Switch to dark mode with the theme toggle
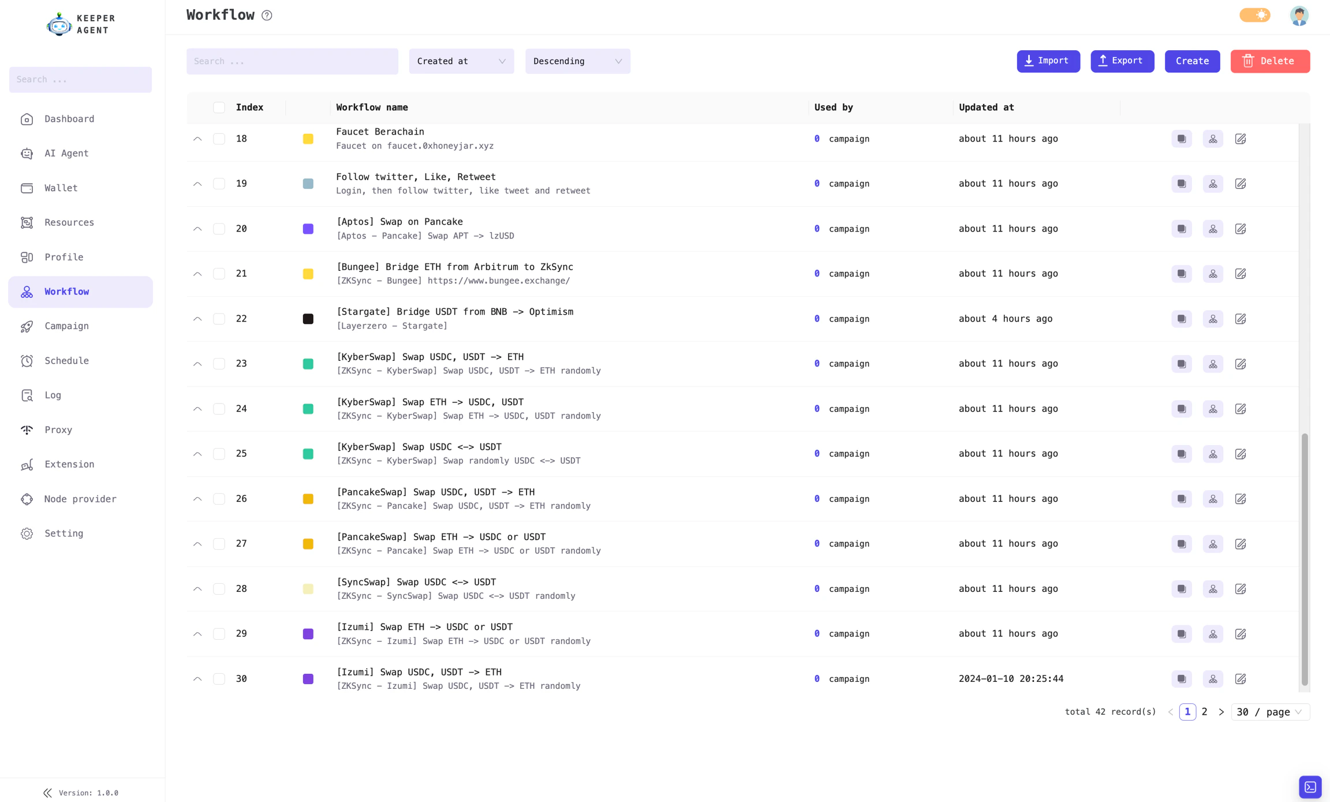 (1255, 15)
